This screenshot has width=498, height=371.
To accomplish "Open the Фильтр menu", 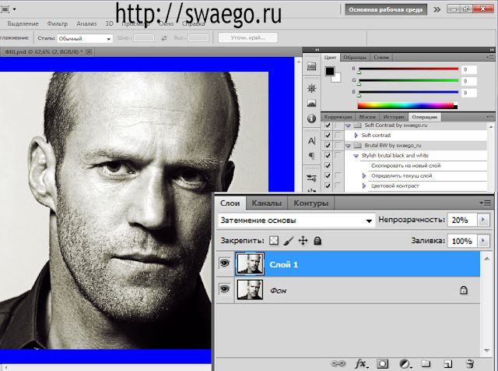I will [x=57, y=23].
